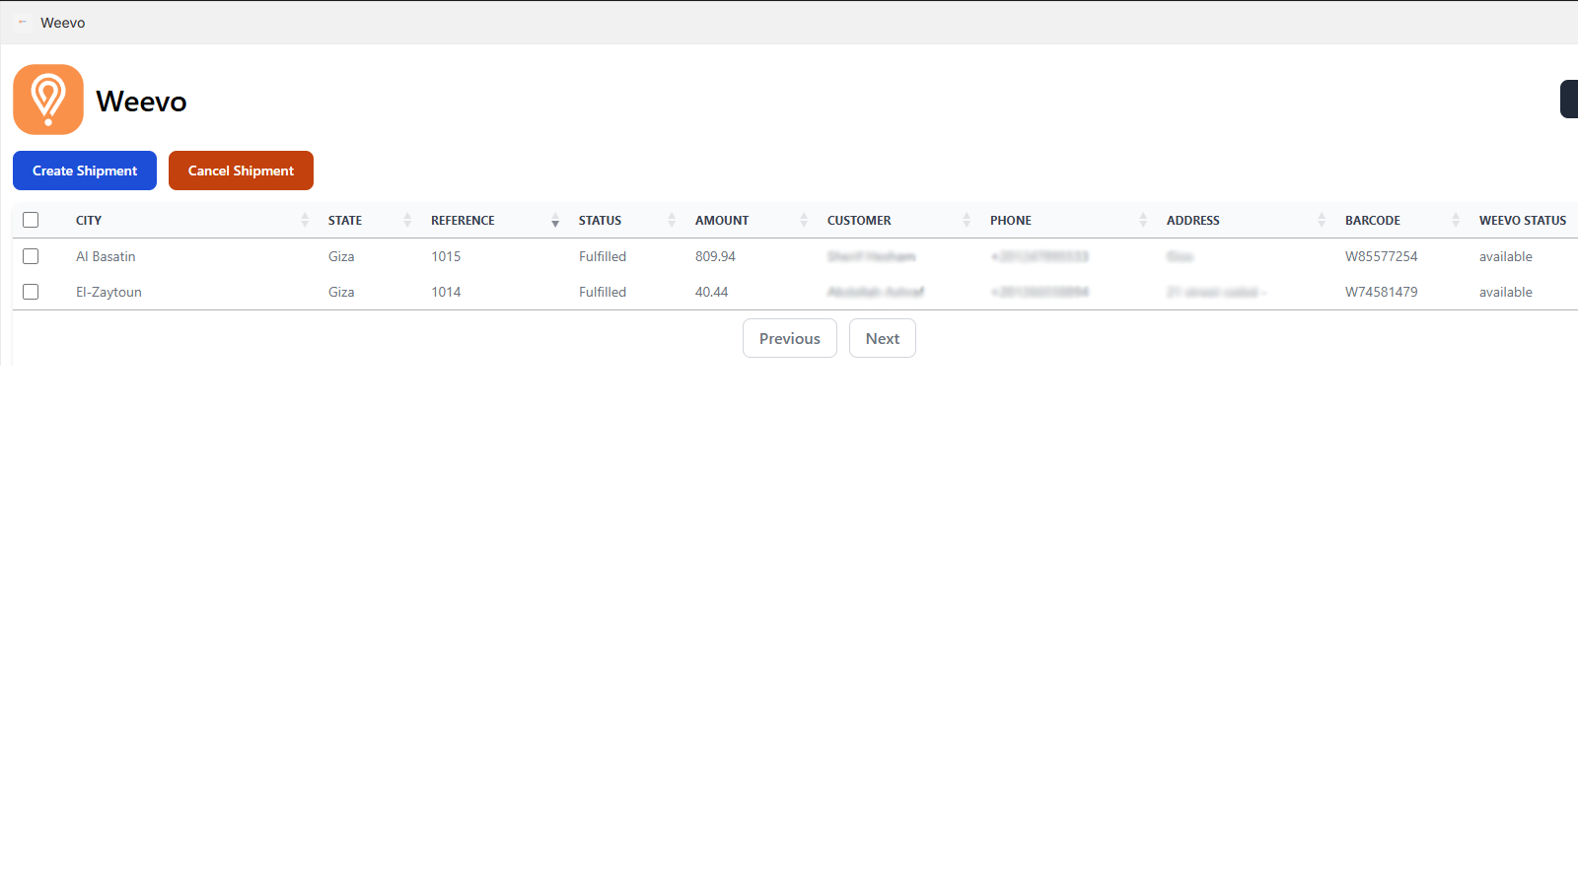1578x887 pixels.
Task: Click available status in W74581479 row
Action: 1505,292
